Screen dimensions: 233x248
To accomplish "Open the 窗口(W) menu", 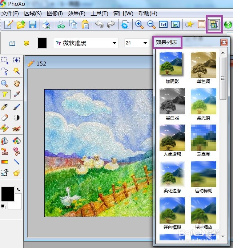I will pyautogui.click(x=123, y=13).
